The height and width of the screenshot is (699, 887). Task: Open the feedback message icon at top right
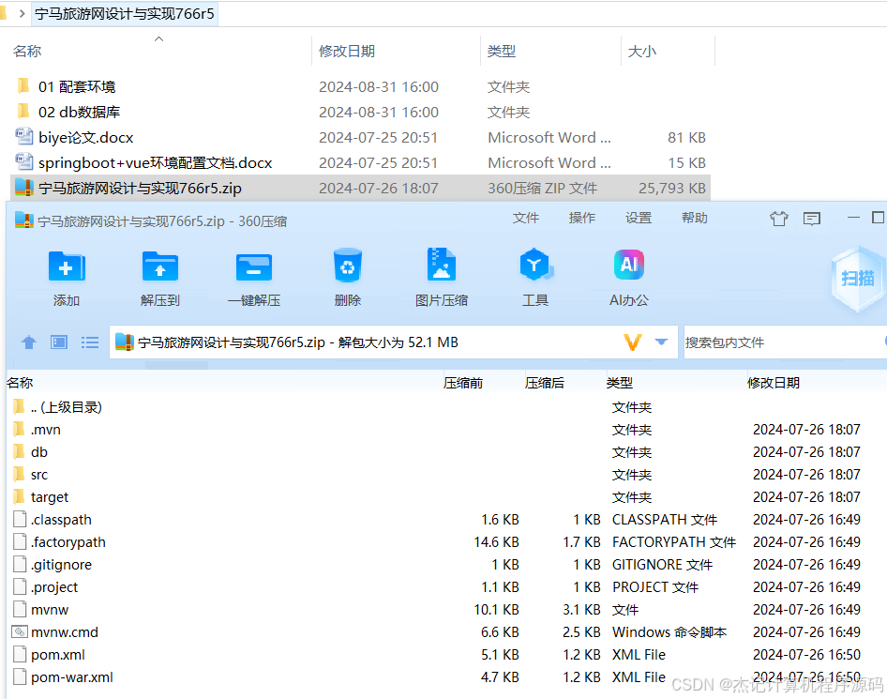point(812,218)
